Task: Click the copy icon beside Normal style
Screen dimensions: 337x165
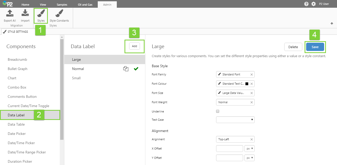Action: click(x=126, y=69)
